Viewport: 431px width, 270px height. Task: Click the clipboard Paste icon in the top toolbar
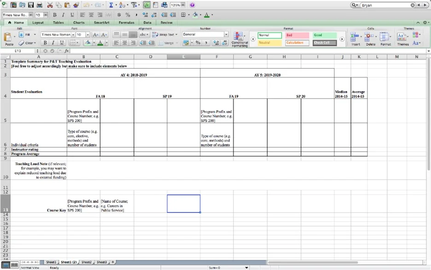coord(67,5)
